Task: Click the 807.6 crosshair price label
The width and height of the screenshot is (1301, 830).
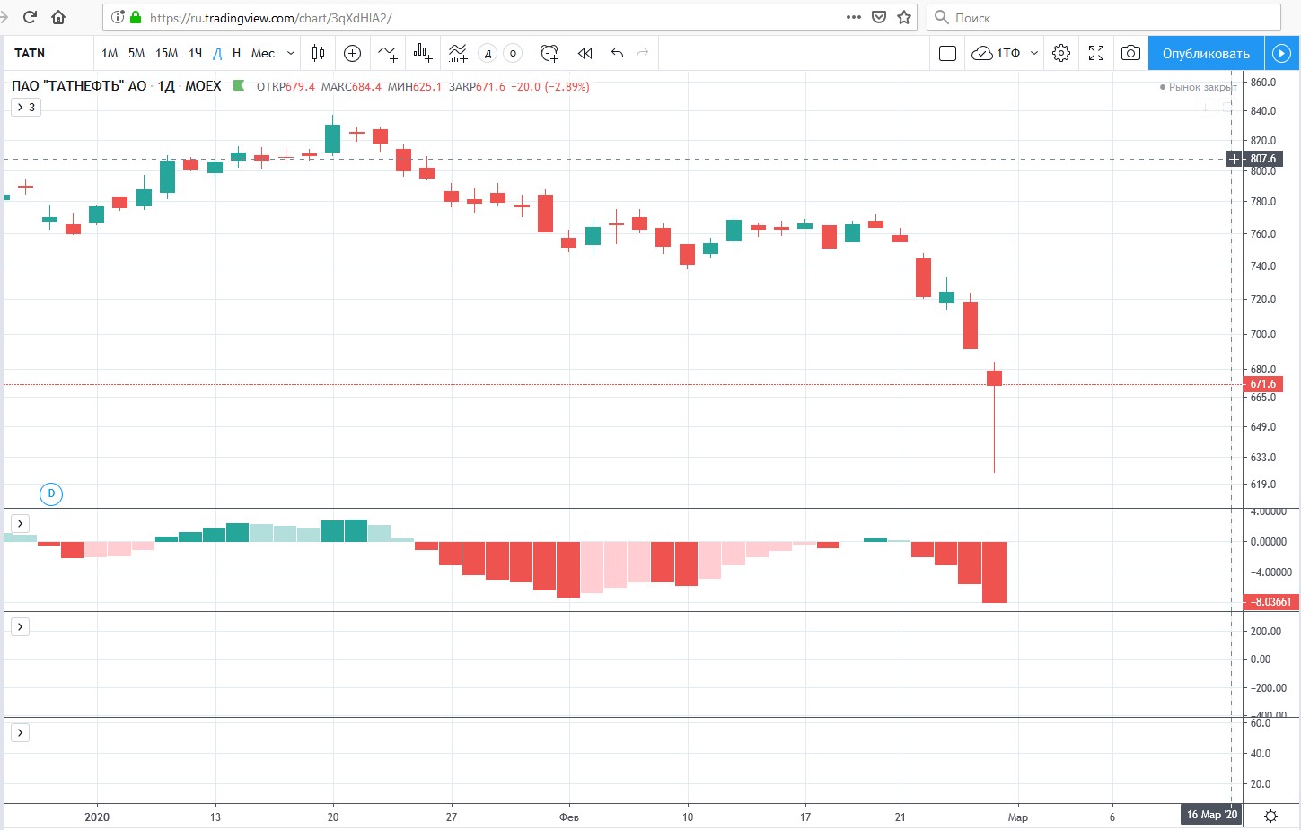Action: [1262, 159]
